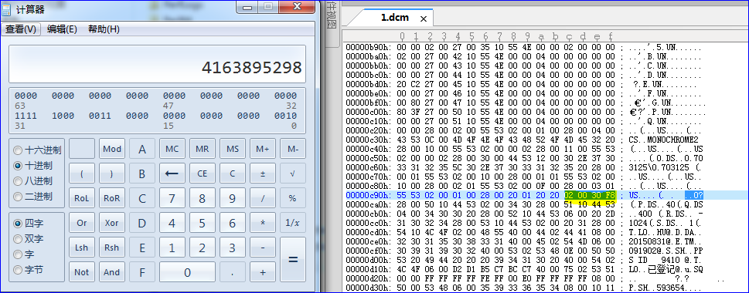Click the number 5 key
The height and width of the screenshot is (293, 749).
[202, 223]
